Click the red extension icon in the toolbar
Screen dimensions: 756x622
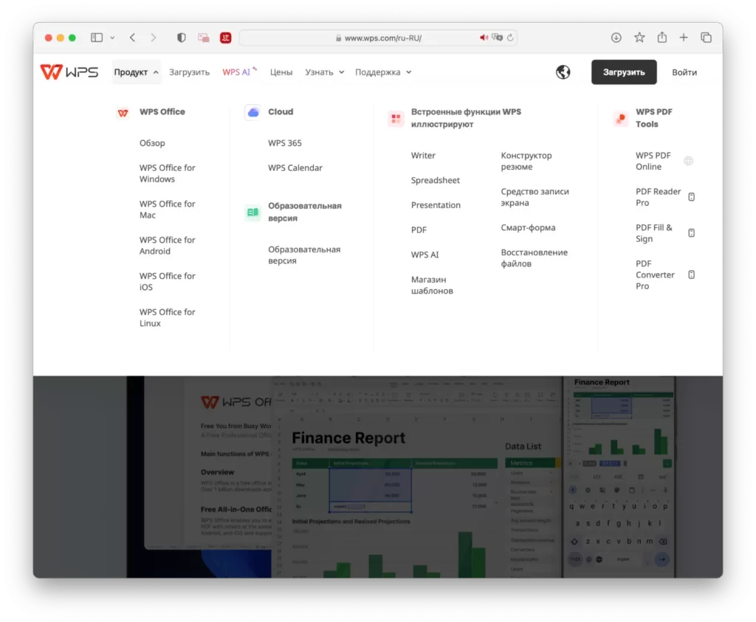226,38
